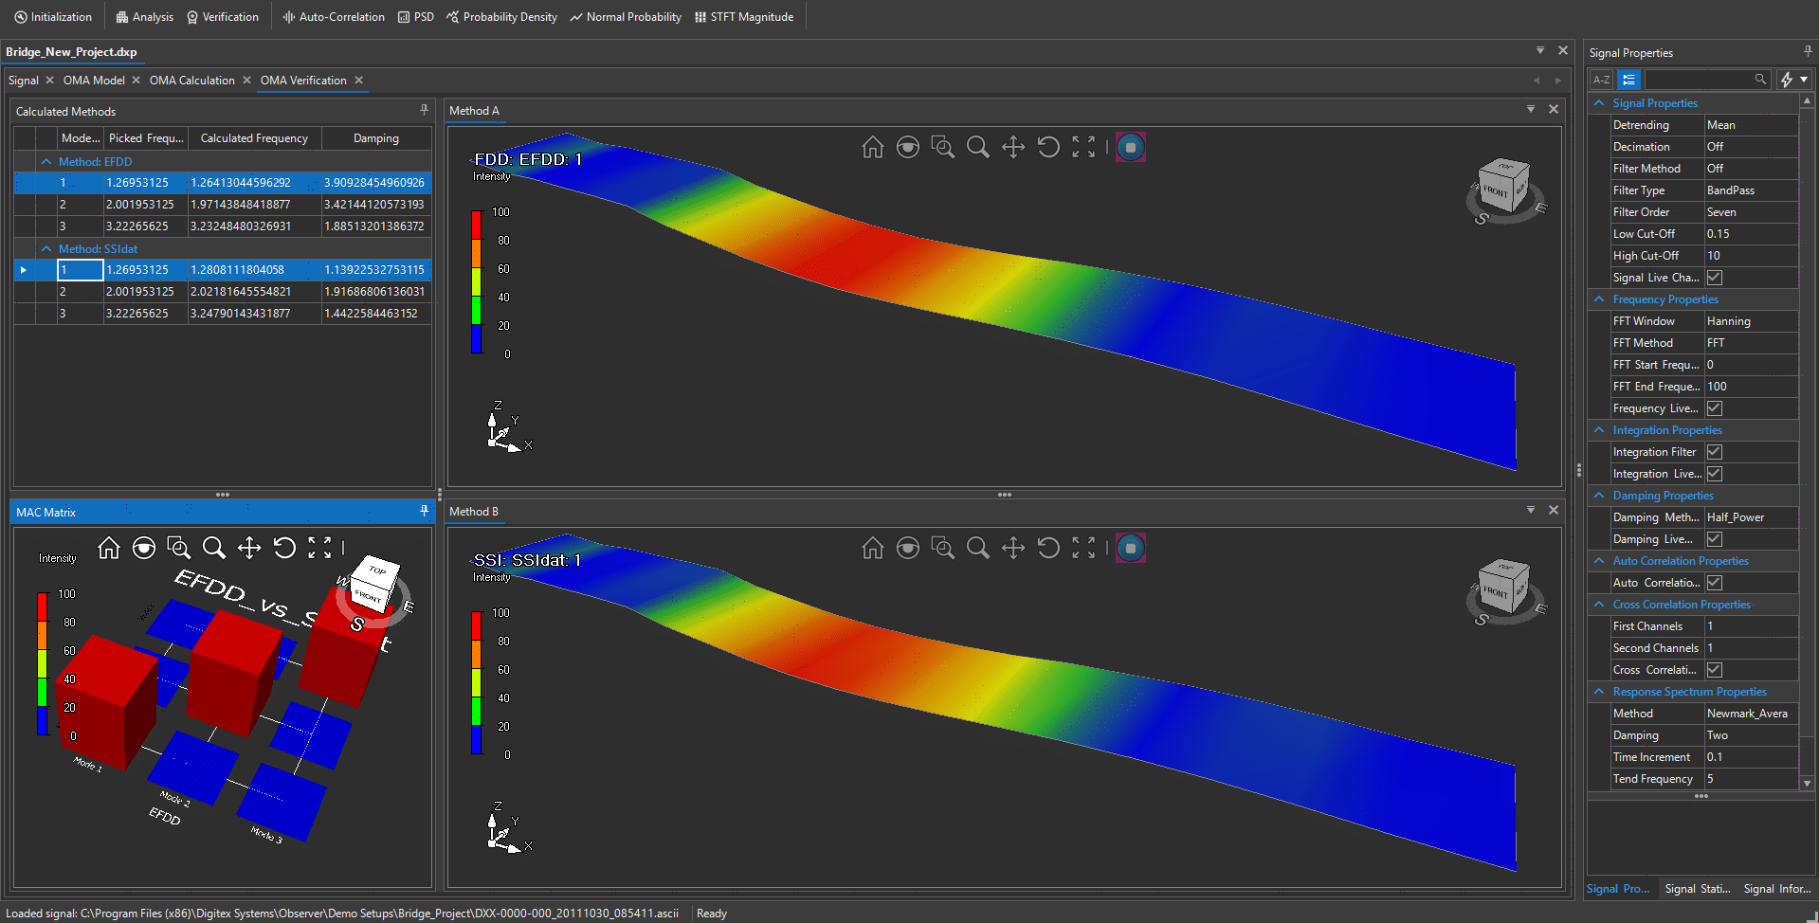Toggle the Damping Live checkbox
This screenshot has height=923, width=1819.
coord(1714,539)
